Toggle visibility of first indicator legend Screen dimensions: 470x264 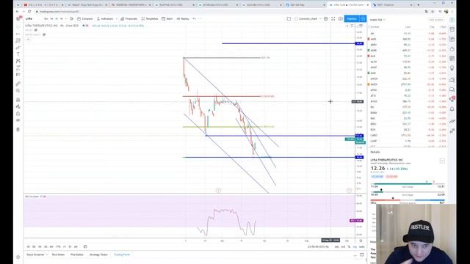coord(36,30)
